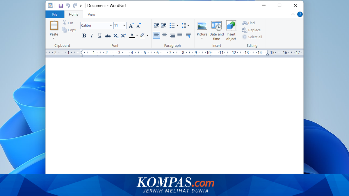Expand the Picture dropdown arrow
This screenshot has height=196, width=349.
pyautogui.click(x=202, y=38)
